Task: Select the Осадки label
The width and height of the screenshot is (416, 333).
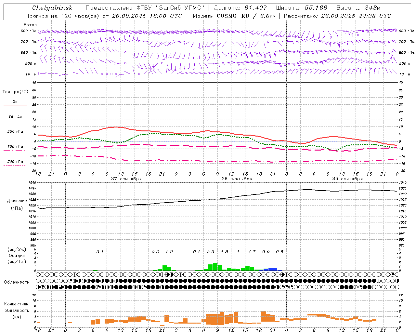Action: pos(17,256)
